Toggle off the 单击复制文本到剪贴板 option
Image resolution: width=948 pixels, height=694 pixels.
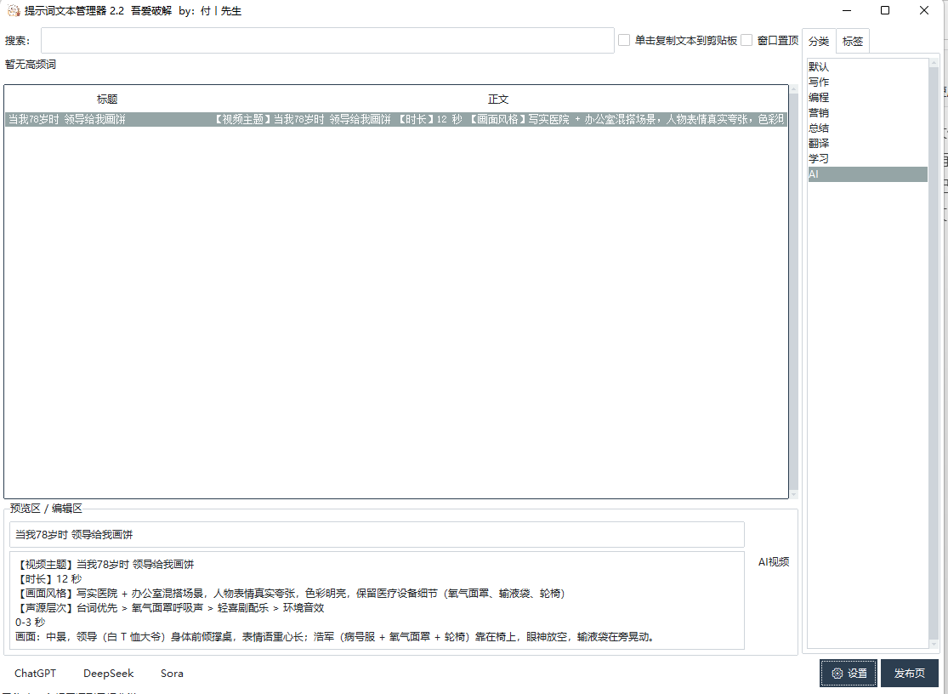coord(625,40)
